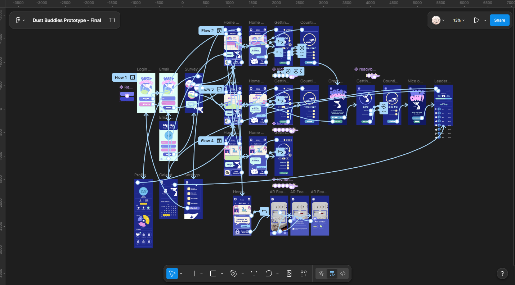The width and height of the screenshot is (515, 285).
Task: Select the Comment tool
Action: [269, 273]
